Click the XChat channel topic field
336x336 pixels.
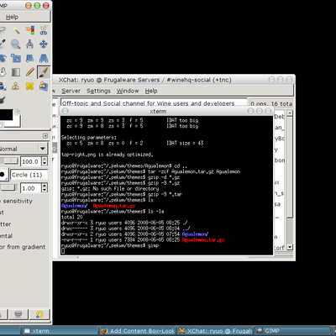(x=154, y=103)
